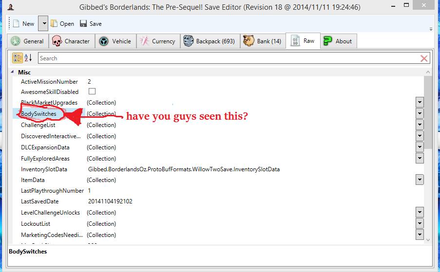Switch to the Vehicle tab
Viewport: 440px width, 272px height.
115,41
